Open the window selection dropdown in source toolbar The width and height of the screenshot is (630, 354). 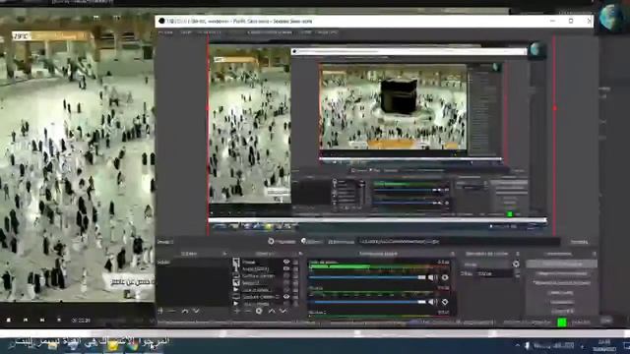(459, 242)
